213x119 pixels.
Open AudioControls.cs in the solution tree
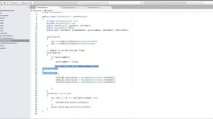coord(7,36)
